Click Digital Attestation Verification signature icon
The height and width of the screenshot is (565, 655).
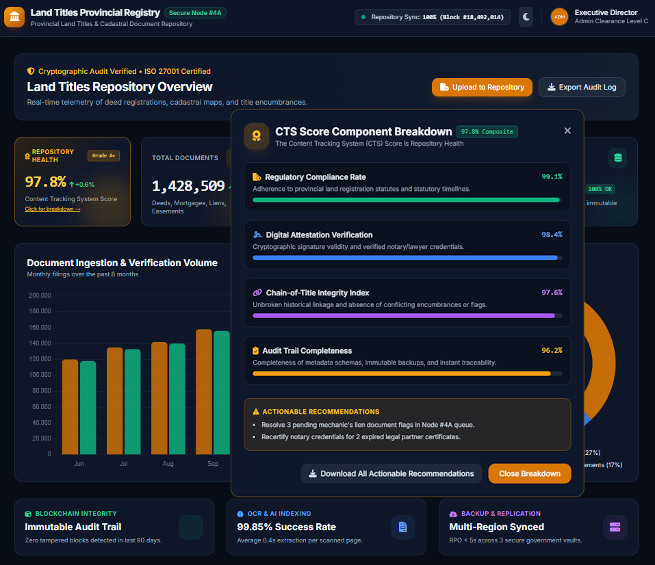[x=257, y=235]
